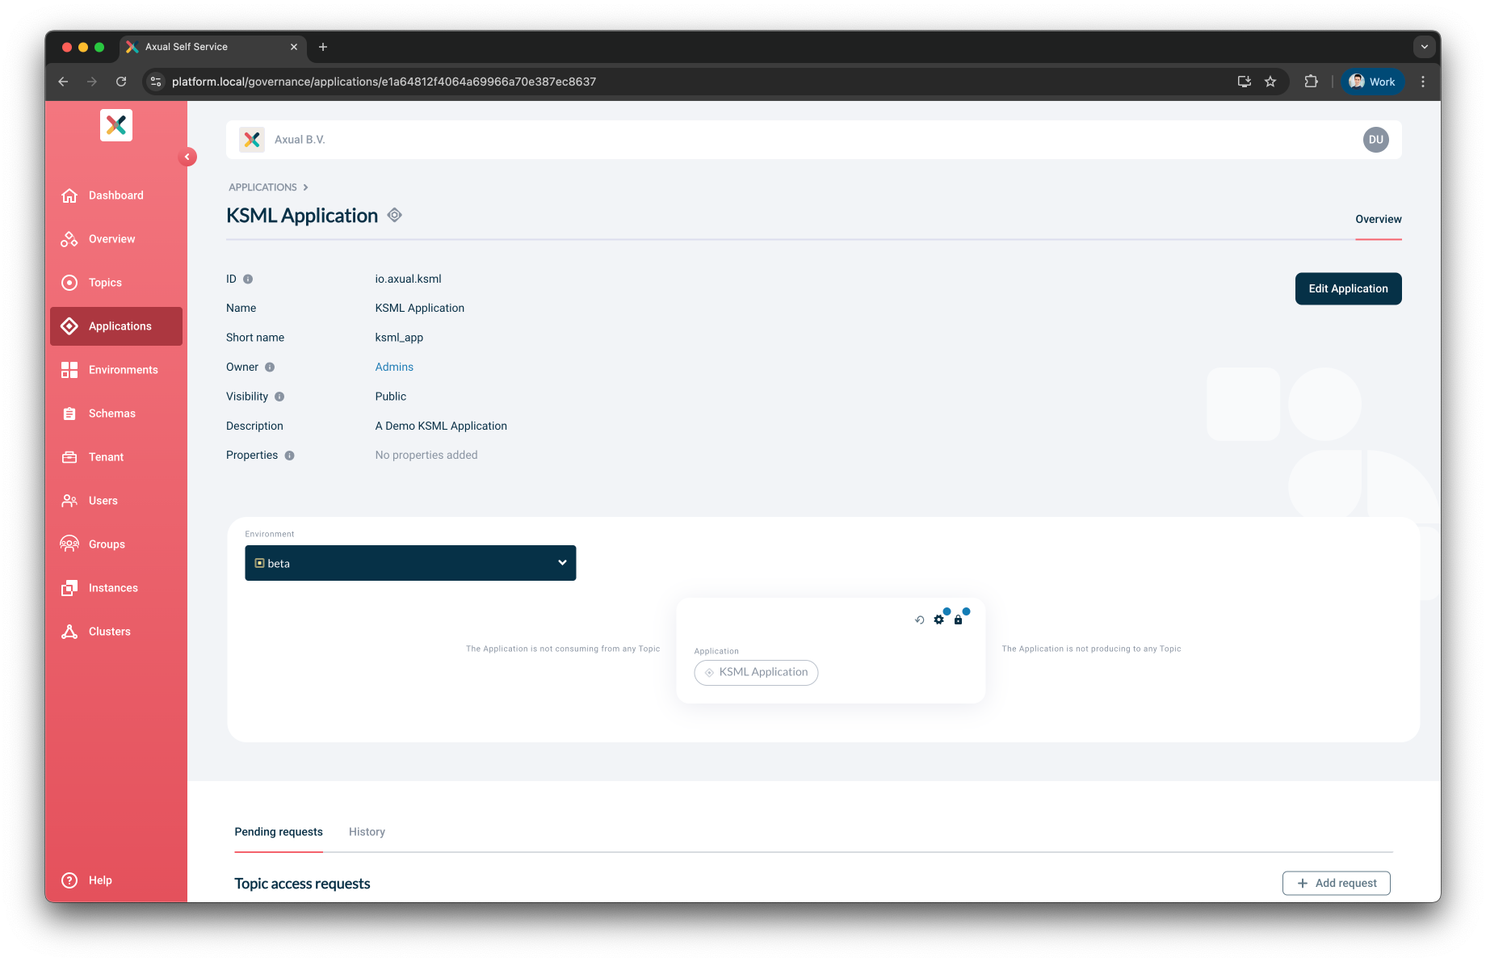Click the DU user avatar
The height and width of the screenshot is (962, 1486).
[1375, 140]
